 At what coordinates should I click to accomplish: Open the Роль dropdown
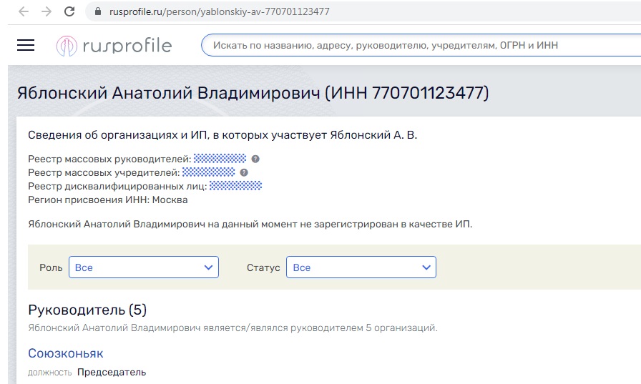(143, 267)
